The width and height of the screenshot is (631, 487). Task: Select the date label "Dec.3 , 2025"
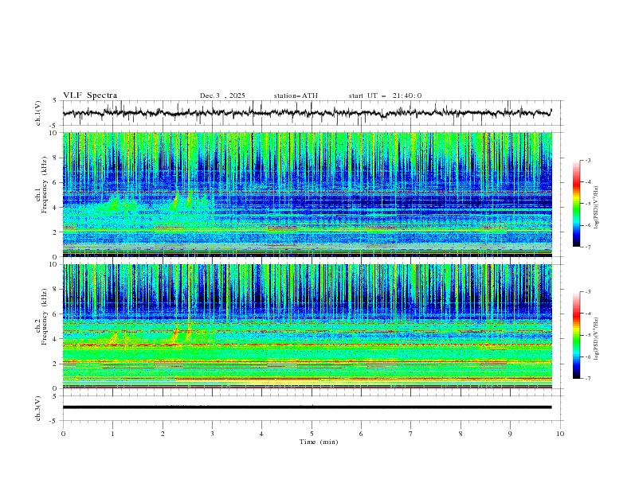[222, 95]
